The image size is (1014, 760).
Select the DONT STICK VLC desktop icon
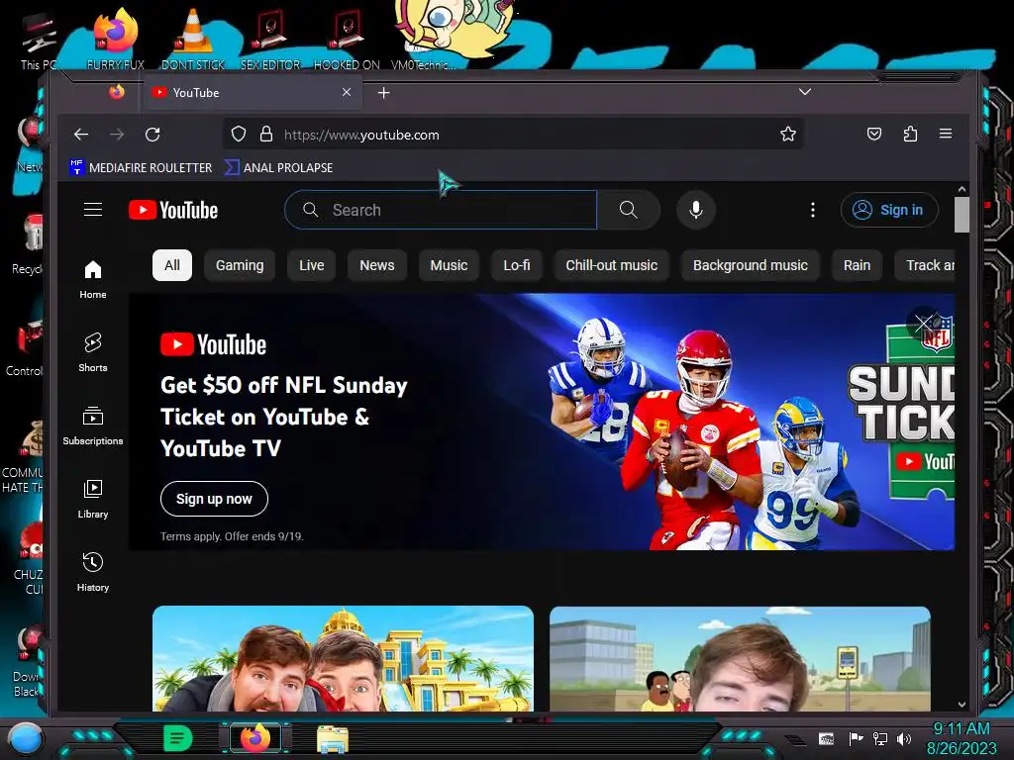click(193, 39)
